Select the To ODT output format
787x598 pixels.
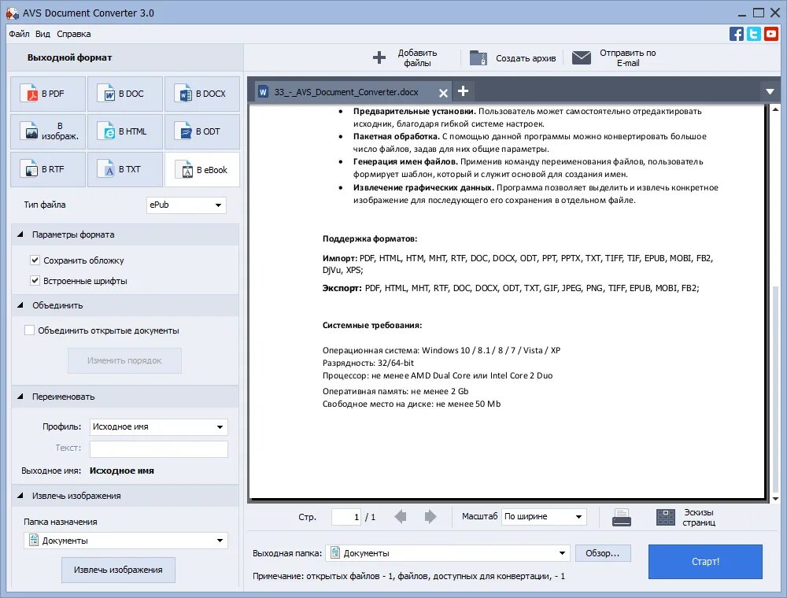[202, 131]
